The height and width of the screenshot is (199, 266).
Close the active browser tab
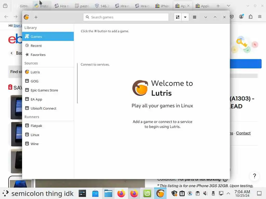(x=188, y=6)
